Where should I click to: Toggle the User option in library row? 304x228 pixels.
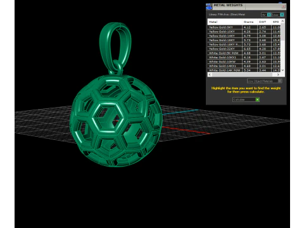(278, 15)
